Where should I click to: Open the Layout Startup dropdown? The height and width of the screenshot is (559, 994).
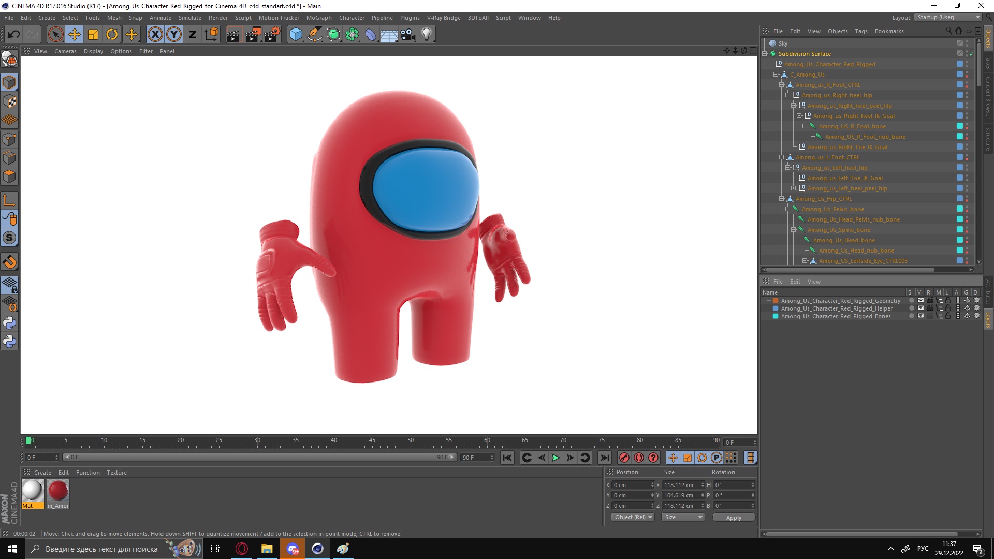[948, 17]
